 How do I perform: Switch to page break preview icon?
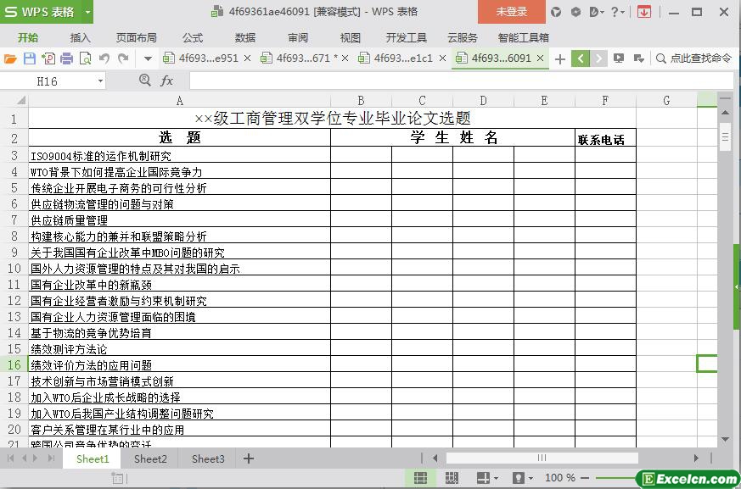(452, 478)
